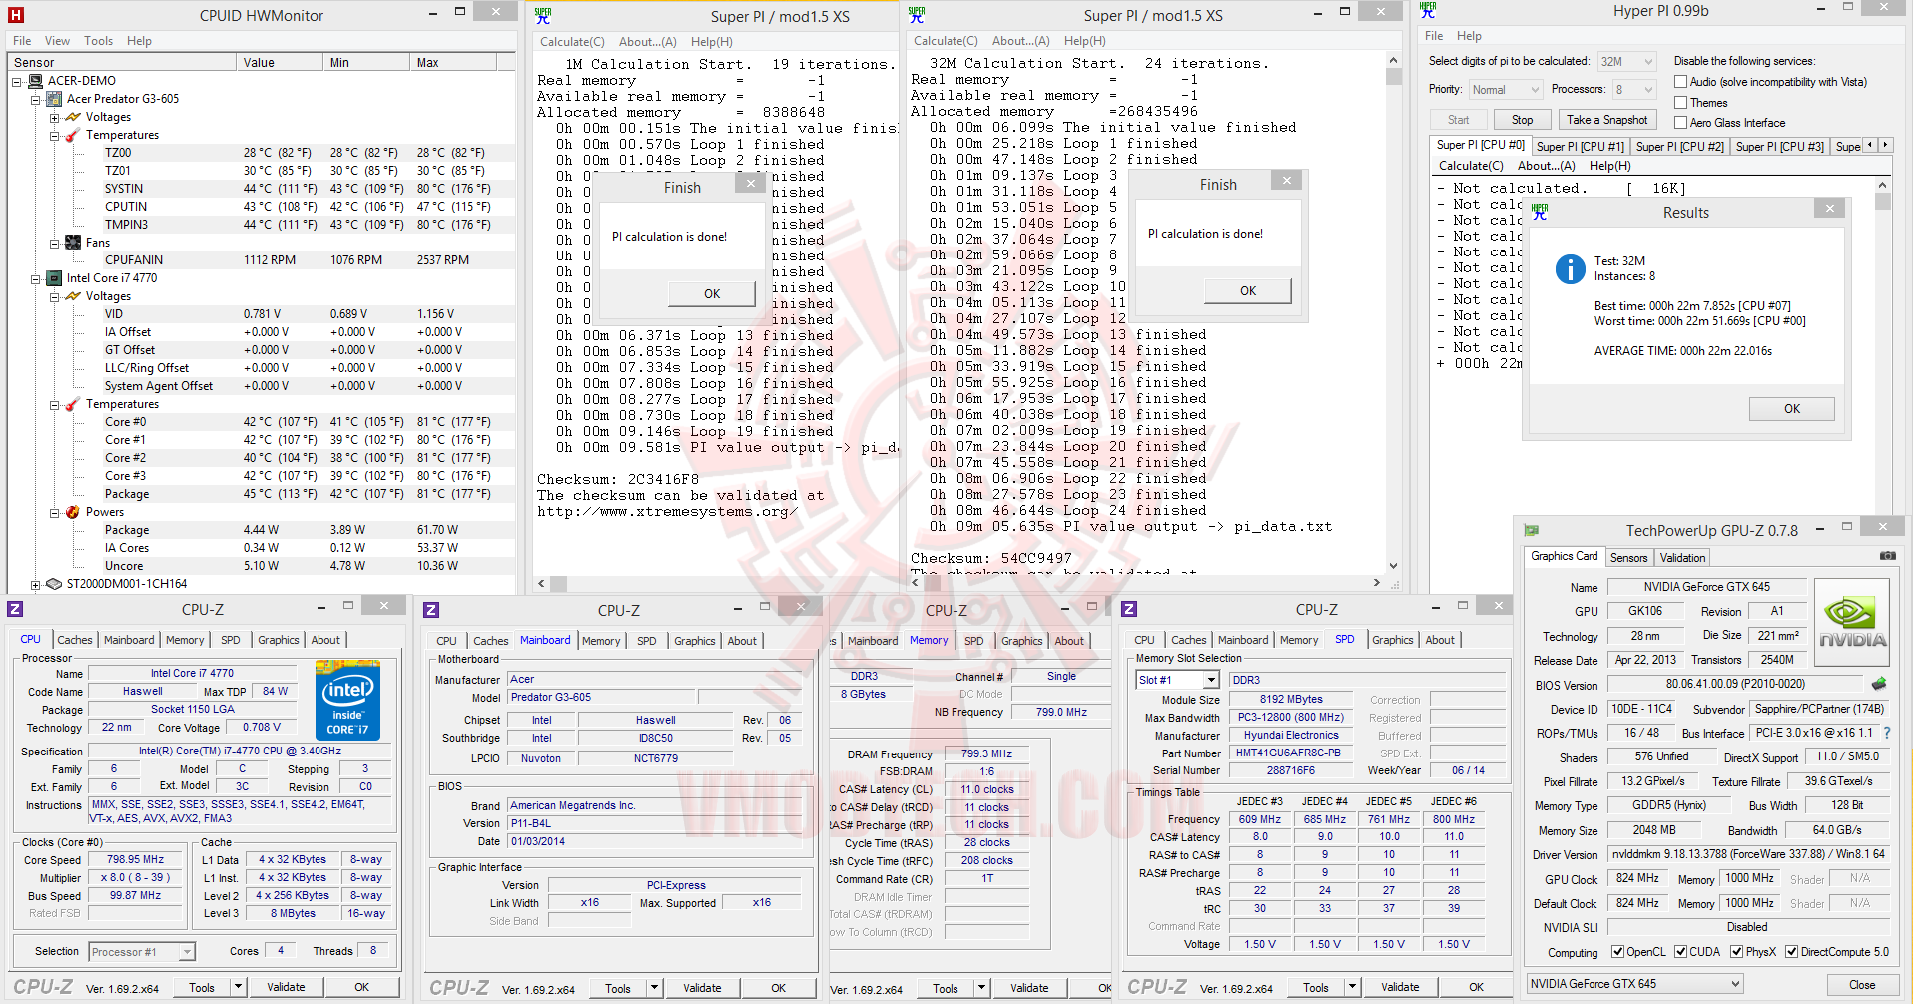The height and width of the screenshot is (1004, 1913).
Task: Toggle the OpenCL checkbox in GPU-Z
Action: tap(1618, 952)
